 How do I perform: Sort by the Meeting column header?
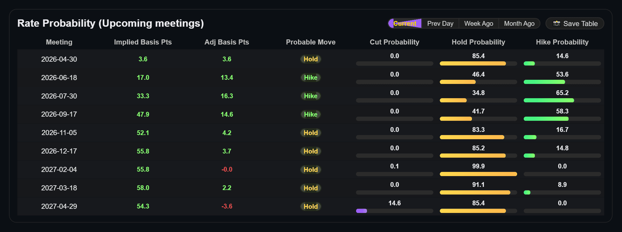pos(59,42)
